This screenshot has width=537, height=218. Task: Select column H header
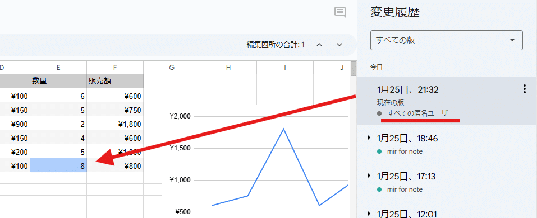228,68
